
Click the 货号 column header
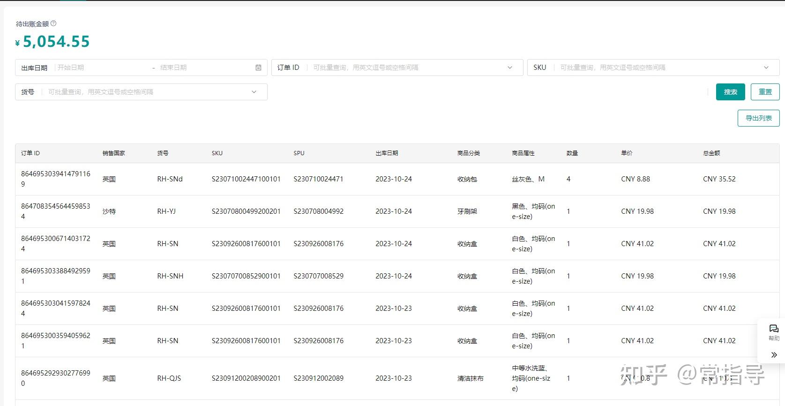pyautogui.click(x=163, y=153)
